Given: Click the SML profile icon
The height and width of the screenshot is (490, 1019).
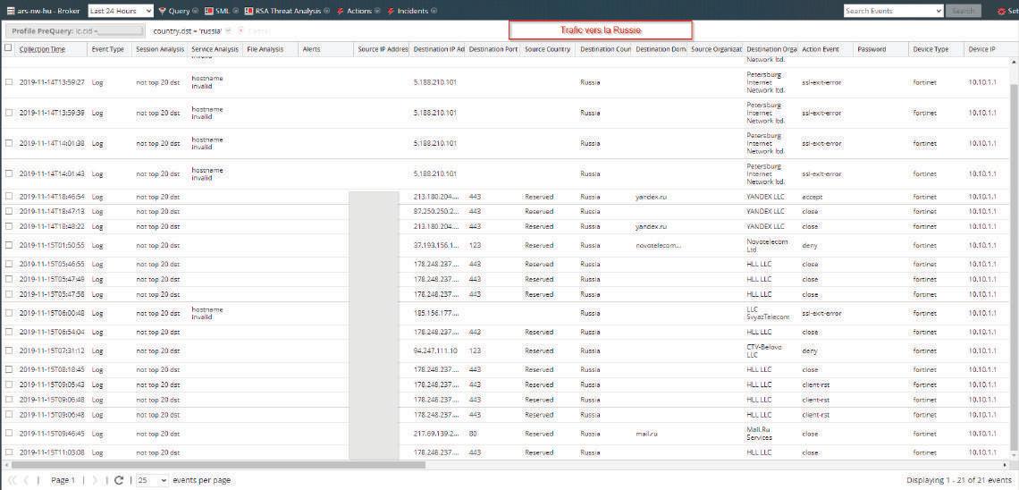Looking at the screenshot, I should point(208,11).
